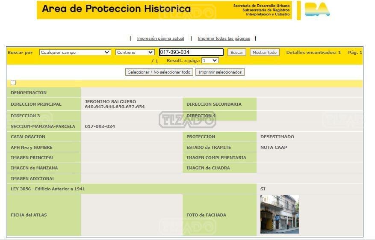Open the 'Contiene' condition dropdown
375x240 pixels.
(x=135, y=53)
